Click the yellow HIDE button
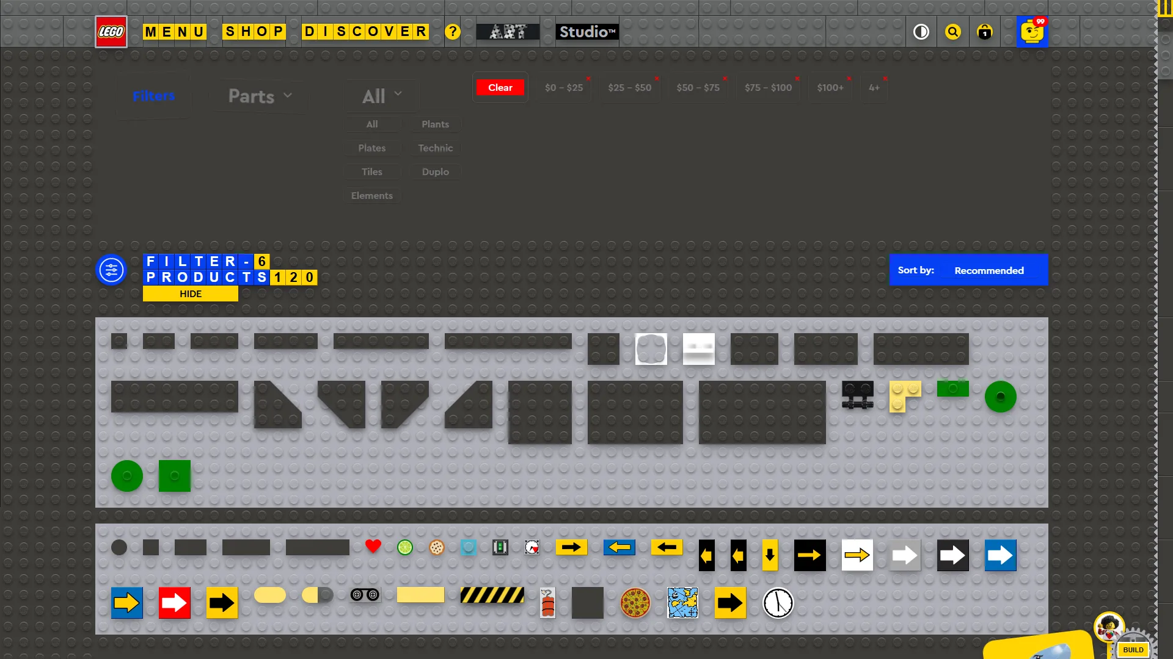Screen dimensions: 1173x659 pos(191,293)
